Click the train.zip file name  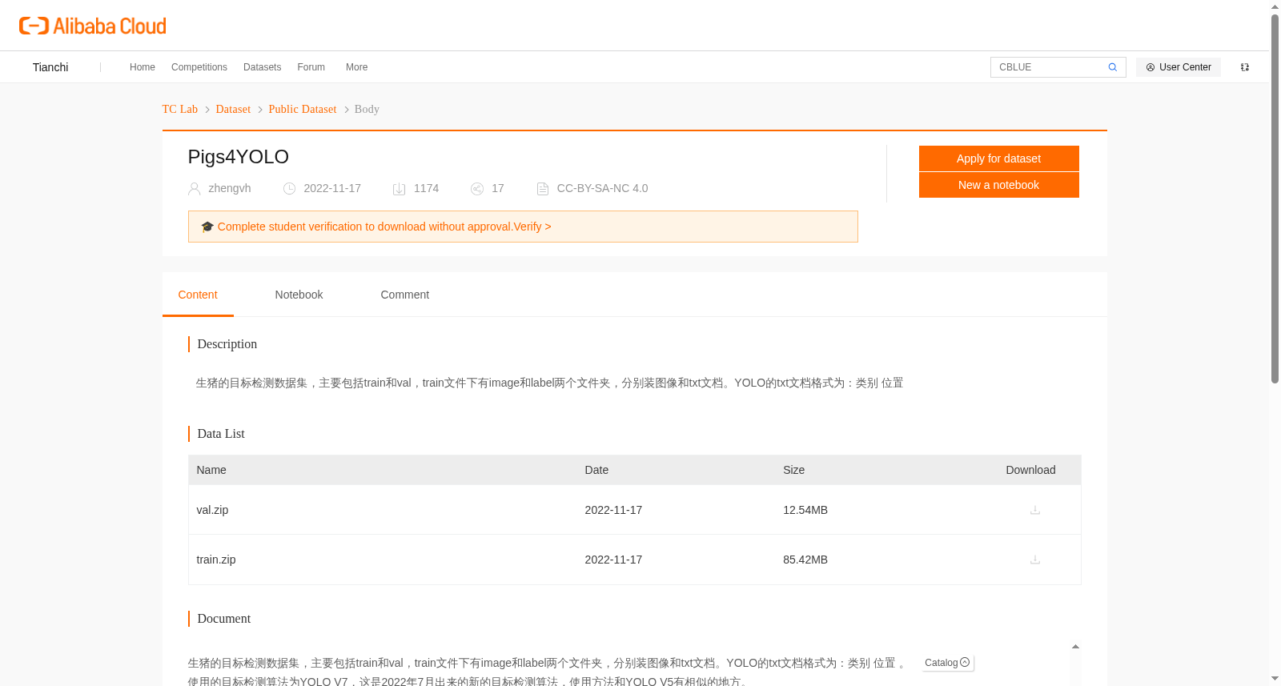tap(216, 560)
